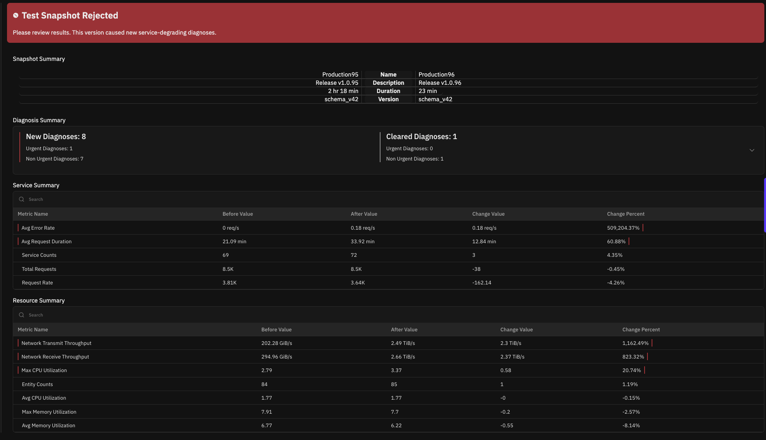Sort Service Summary by Before Value header

click(x=238, y=214)
